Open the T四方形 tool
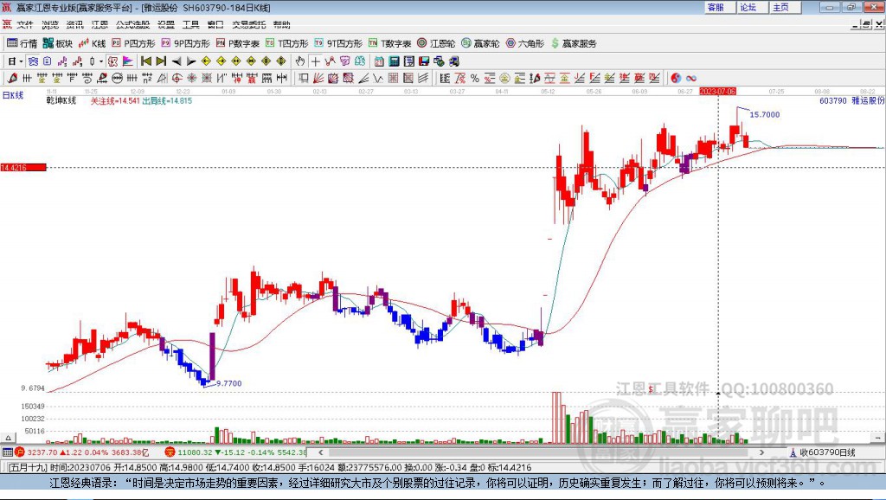This screenshot has width=886, height=500. click(x=287, y=43)
